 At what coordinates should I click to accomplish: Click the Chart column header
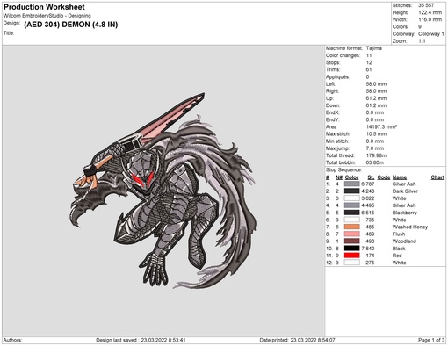pos(437,177)
